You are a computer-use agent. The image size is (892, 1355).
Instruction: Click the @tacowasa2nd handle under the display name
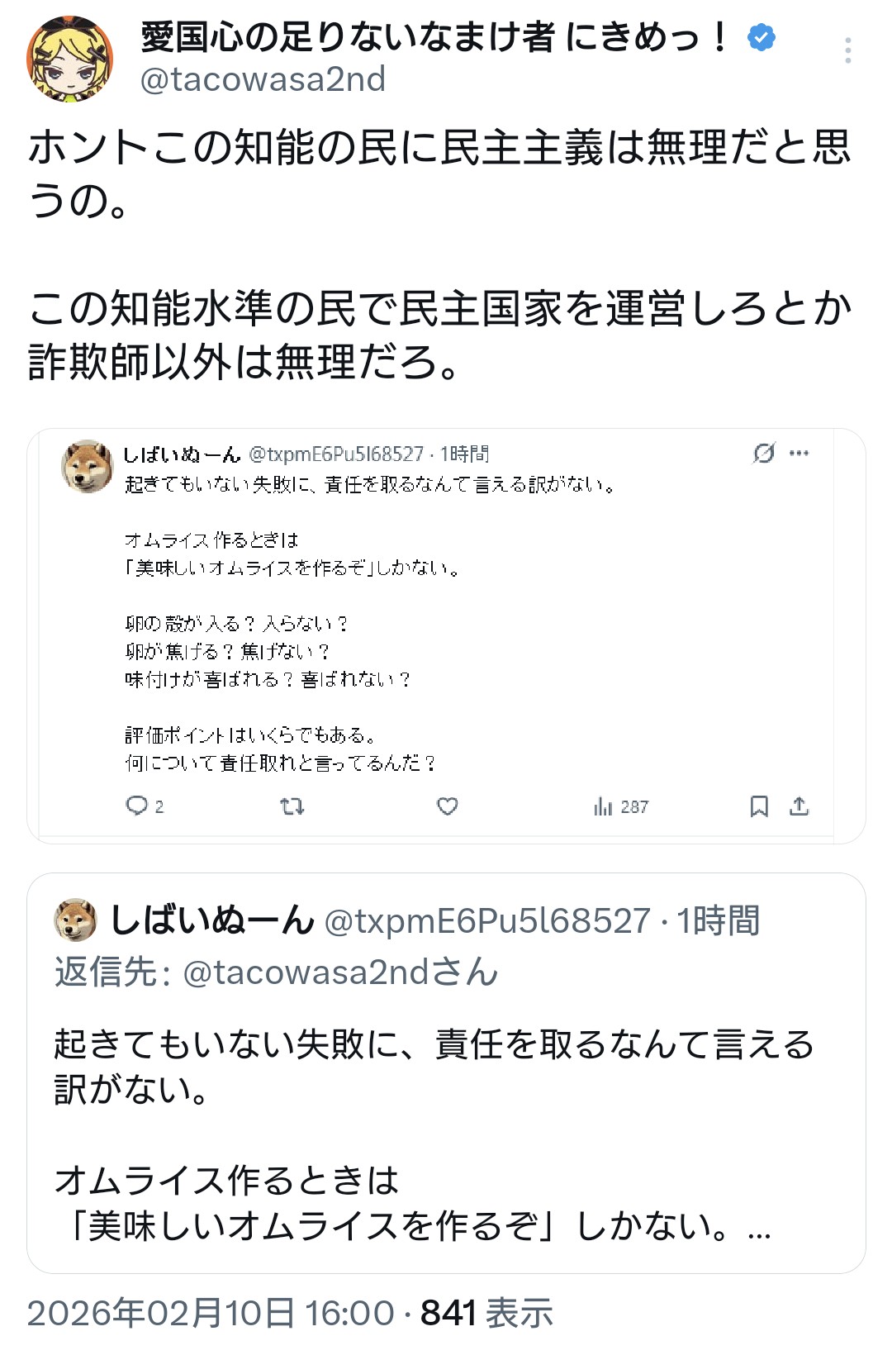click(263, 79)
